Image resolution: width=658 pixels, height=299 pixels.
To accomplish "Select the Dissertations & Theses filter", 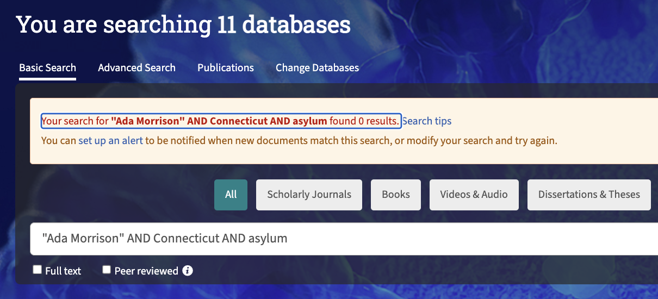I will tap(589, 195).
